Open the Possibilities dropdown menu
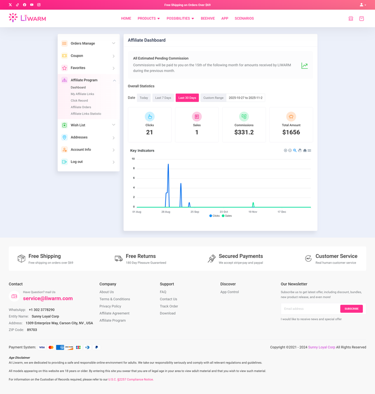Image resolution: width=375 pixels, height=394 pixels. click(x=180, y=18)
